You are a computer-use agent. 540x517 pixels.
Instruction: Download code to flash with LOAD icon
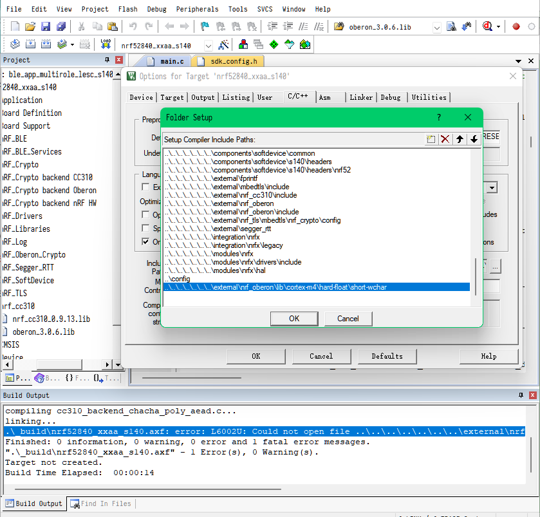click(105, 44)
